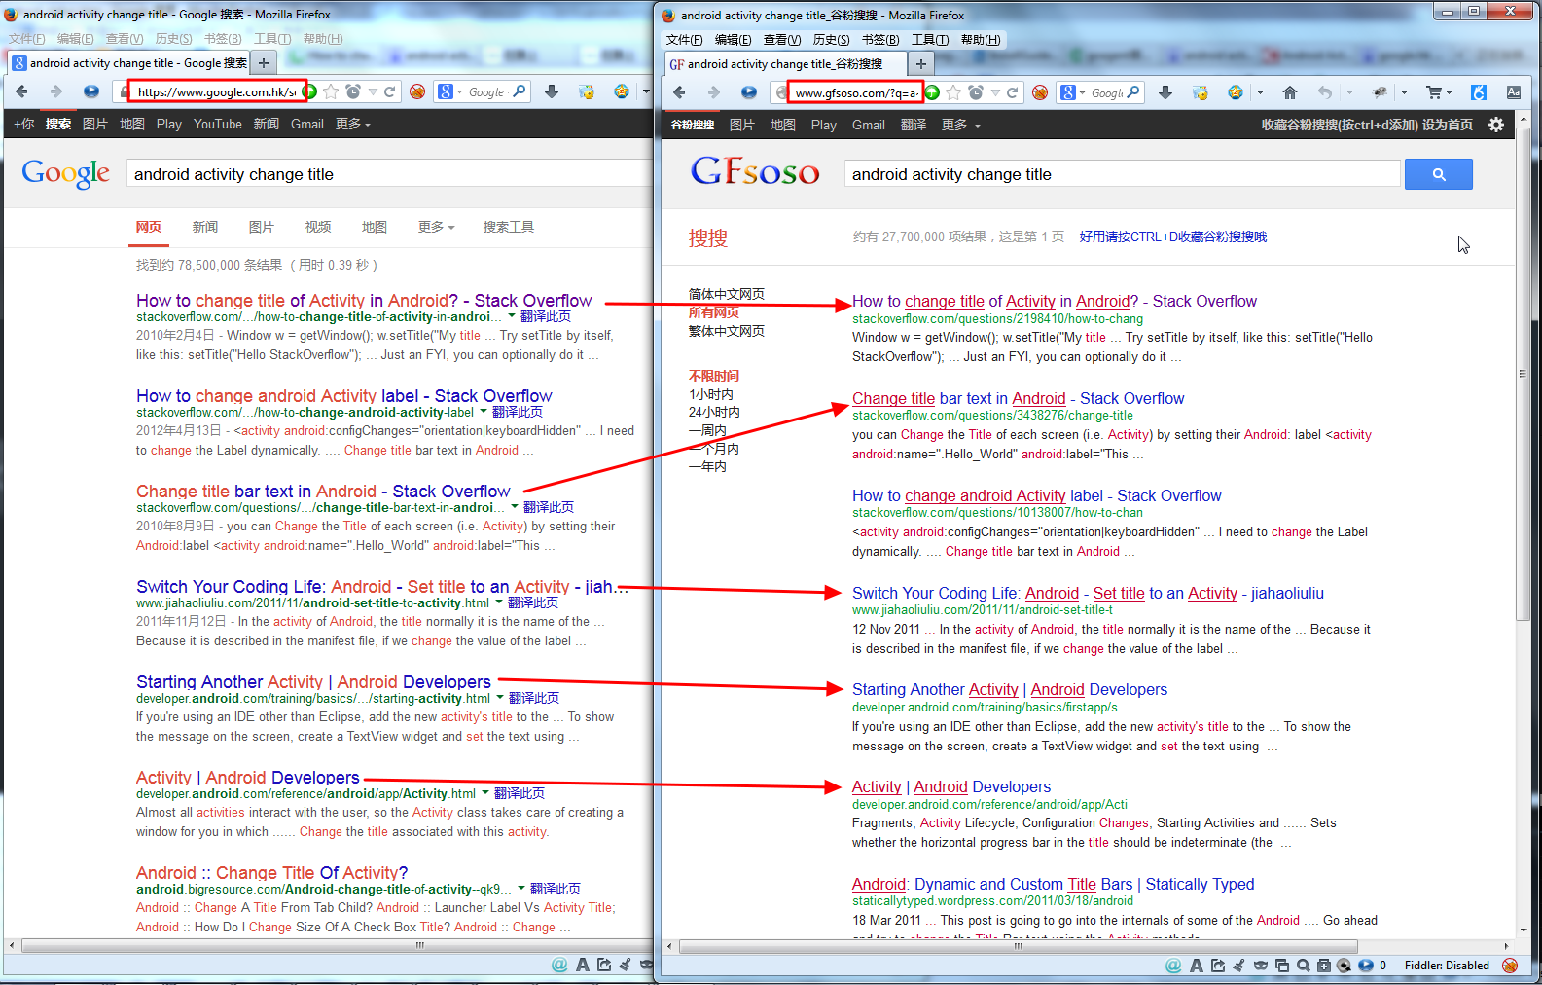Click the Aa font icon in GFsoso toolbar

(1514, 92)
